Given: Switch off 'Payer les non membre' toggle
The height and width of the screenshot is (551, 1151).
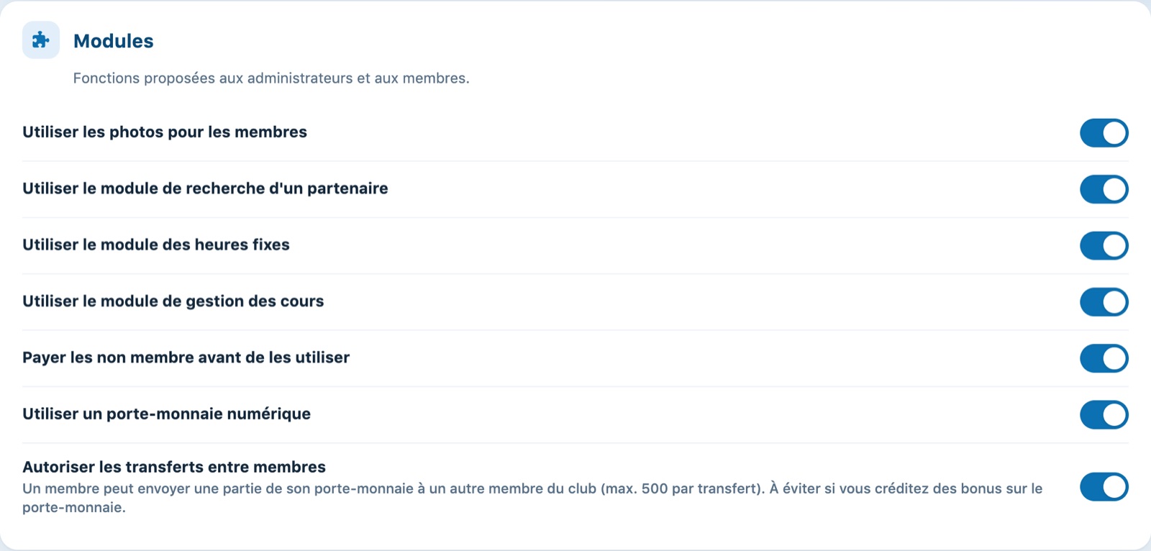Looking at the screenshot, I should [1104, 358].
